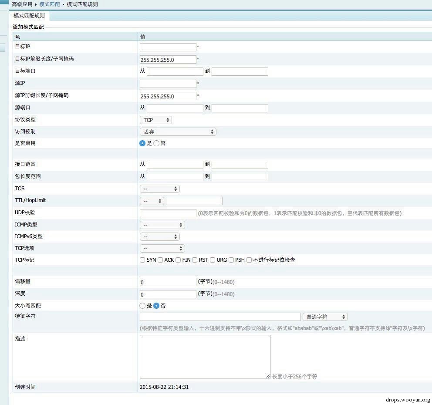The height and width of the screenshot is (405, 432).
Task: Check 不进行标记位检查 checkbox
Action: (249, 260)
